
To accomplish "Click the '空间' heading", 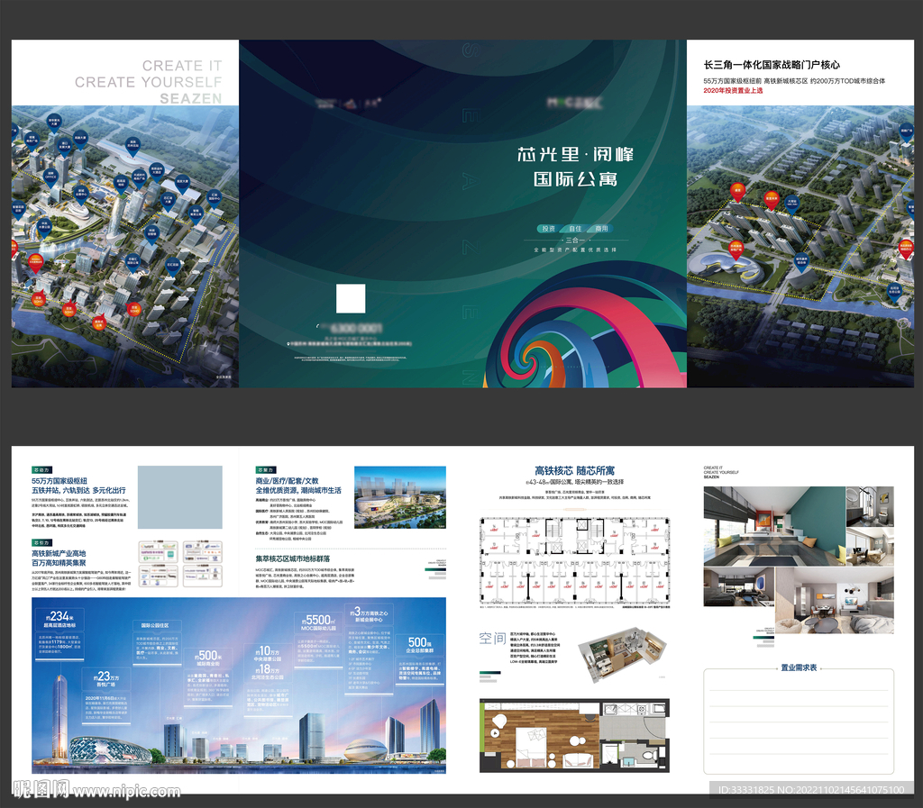I will click(x=493, y=638).
